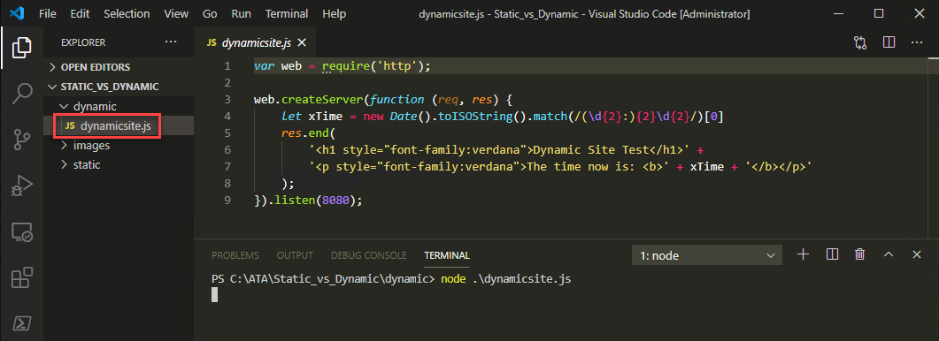
Task: Click 'res.end(' on line 5
Action: [309, 133]
